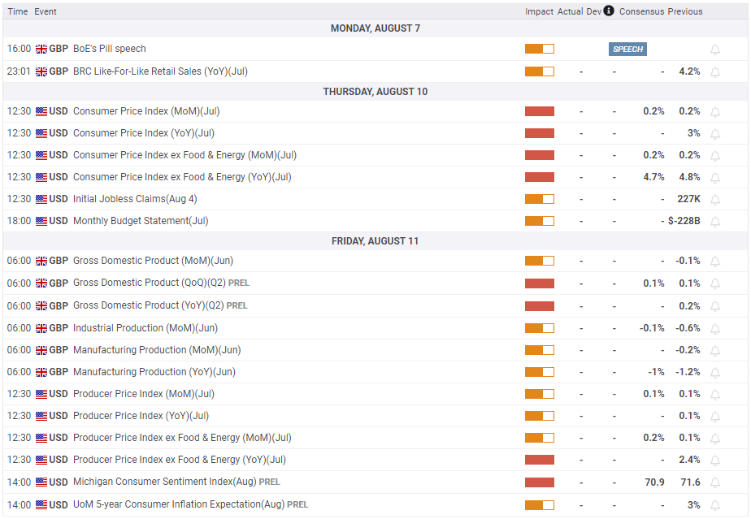Click bell icon for UoM 5-year Inflation Expectation
This screenshot has height=519, width=751.
(x=715, y=504)
